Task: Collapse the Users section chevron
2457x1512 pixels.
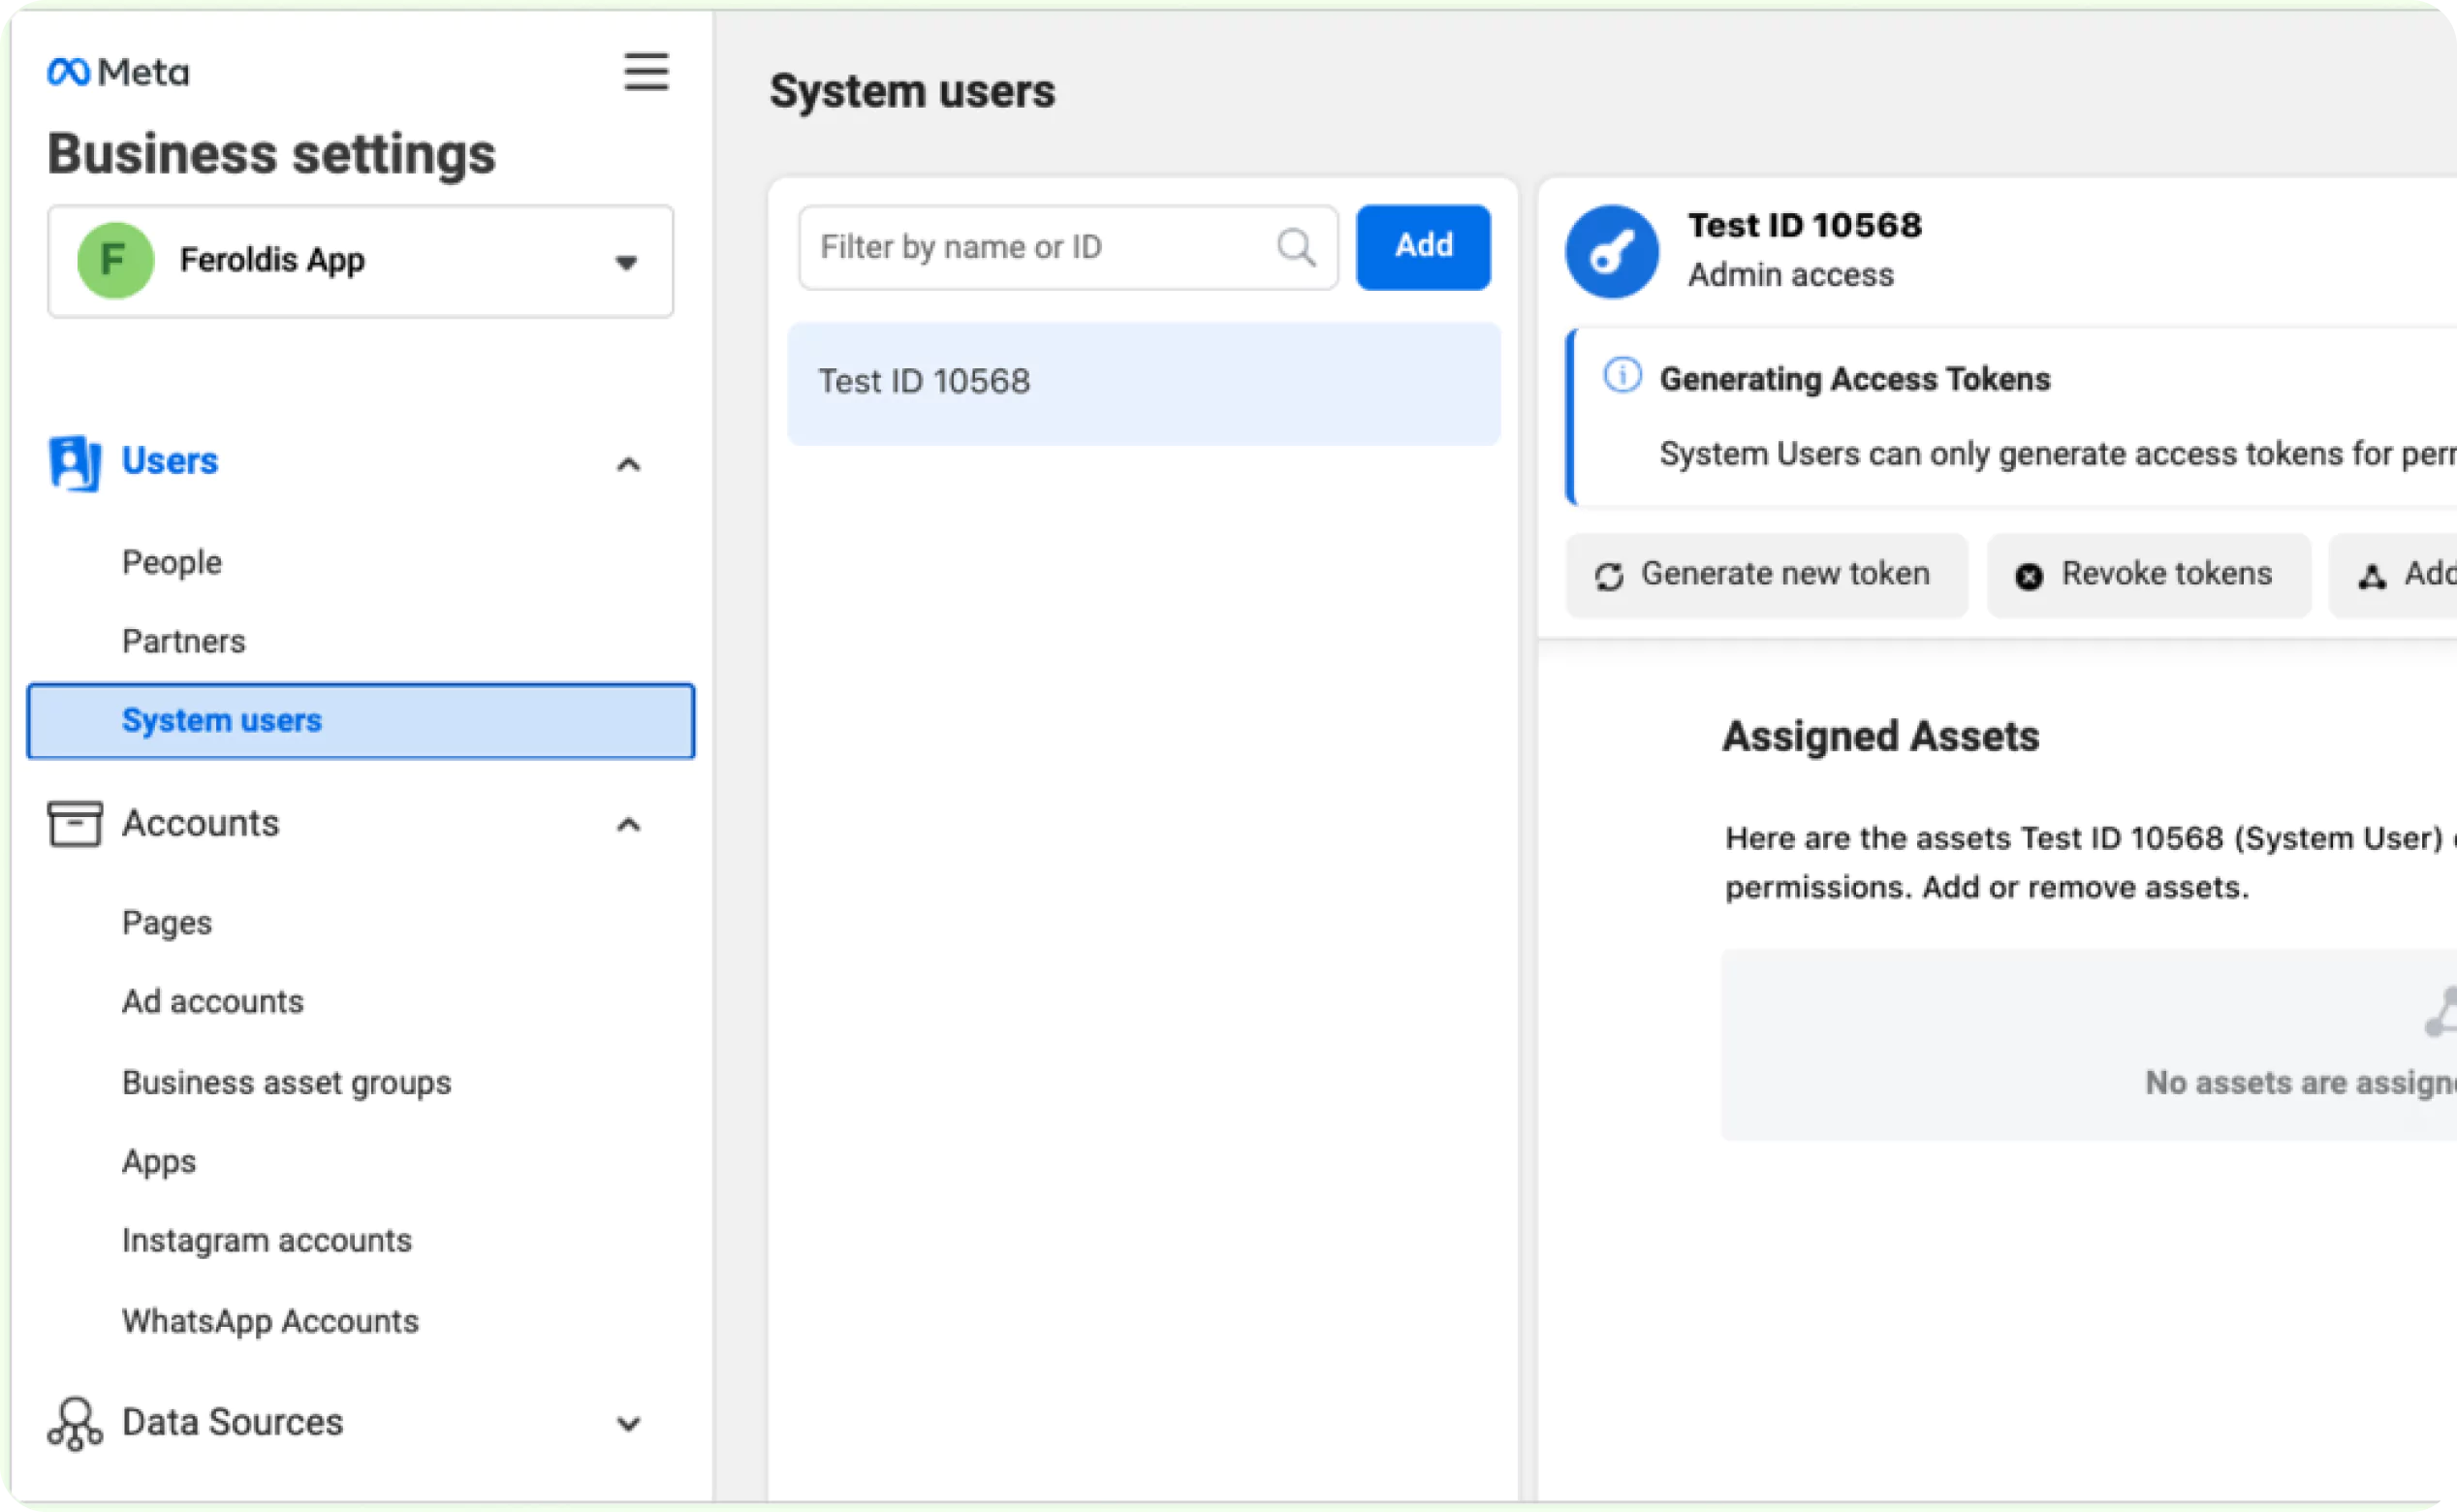Action: 628,465
